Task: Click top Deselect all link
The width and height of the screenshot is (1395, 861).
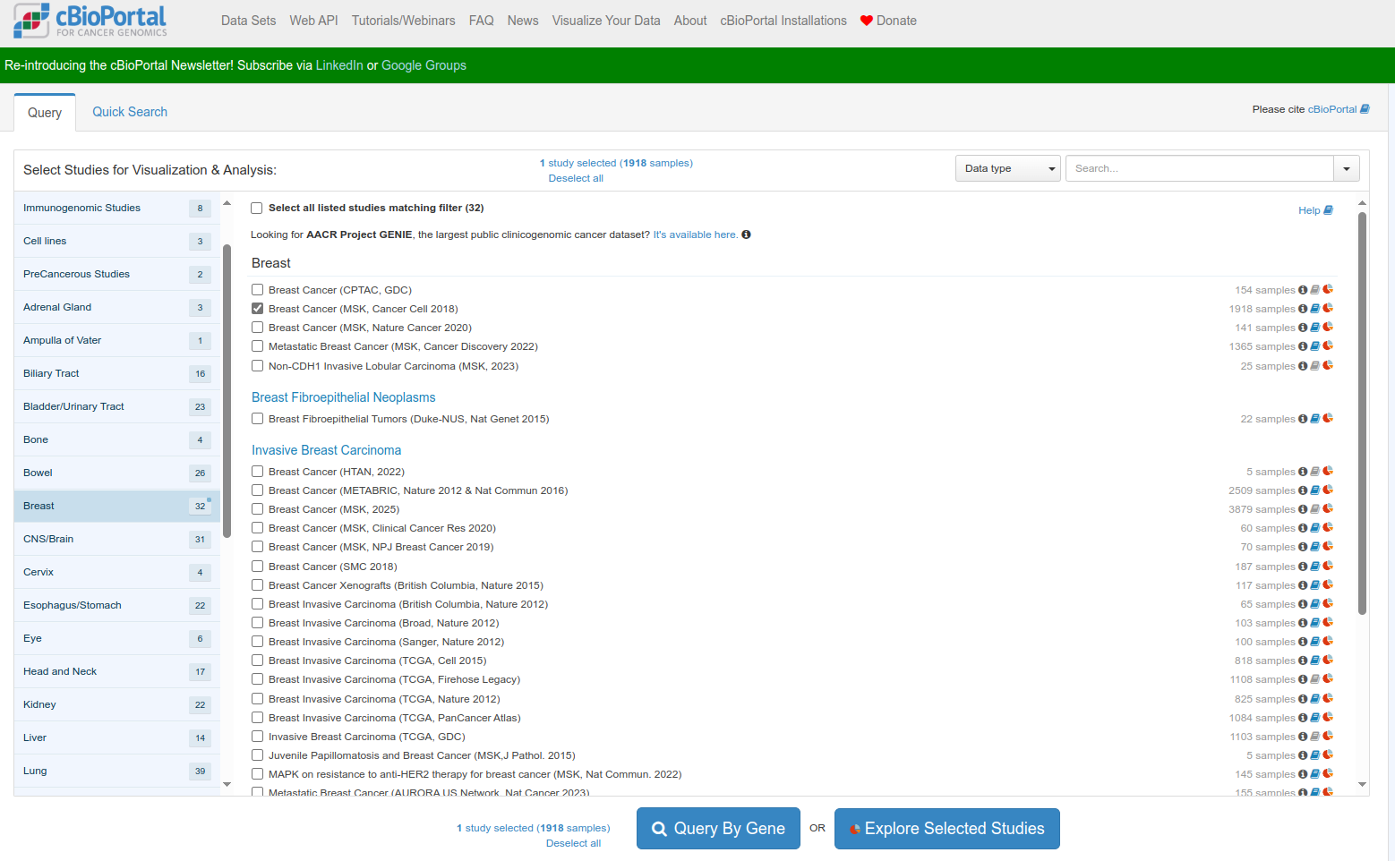Action: (x=576, y=178)
